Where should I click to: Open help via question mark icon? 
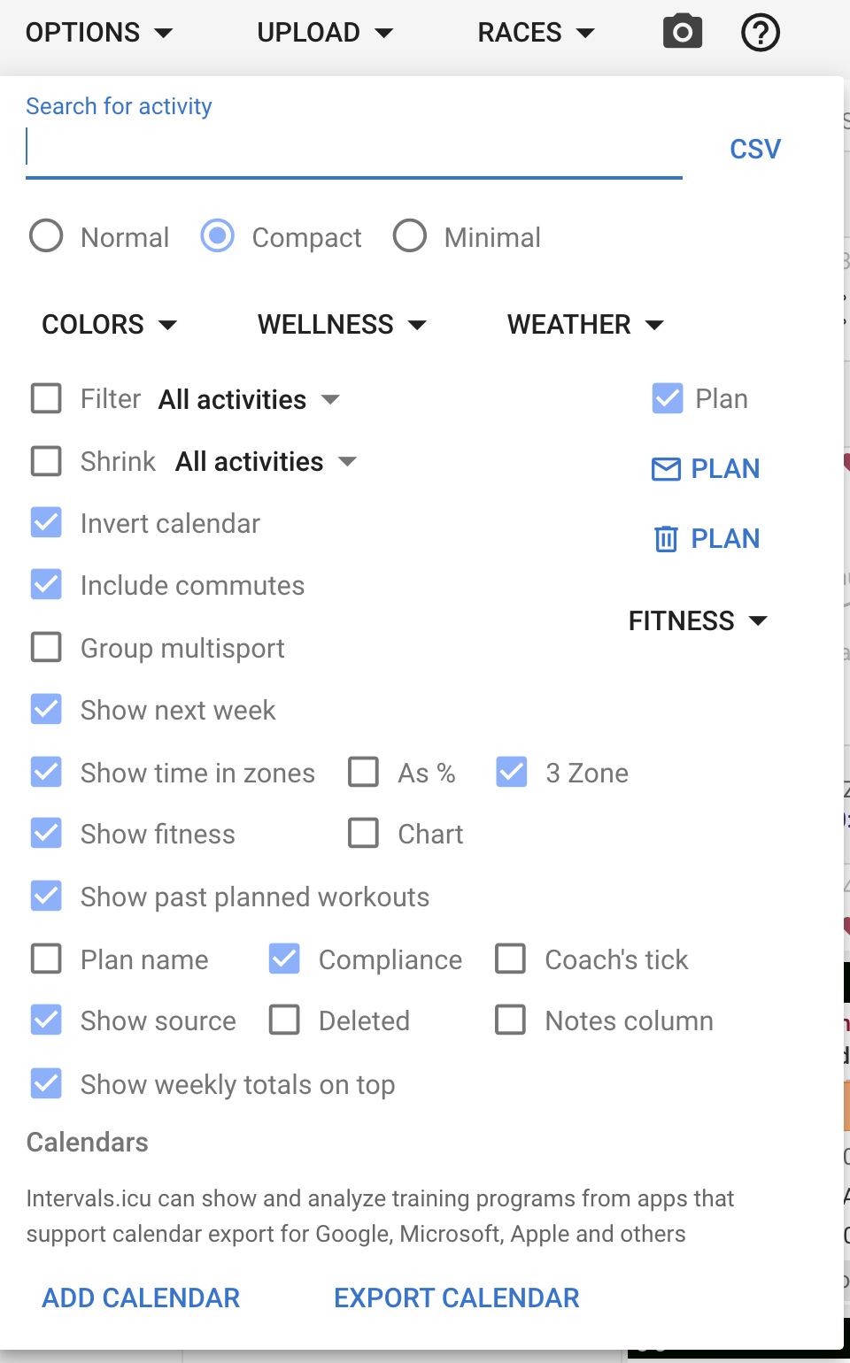[x=761, y=33]
